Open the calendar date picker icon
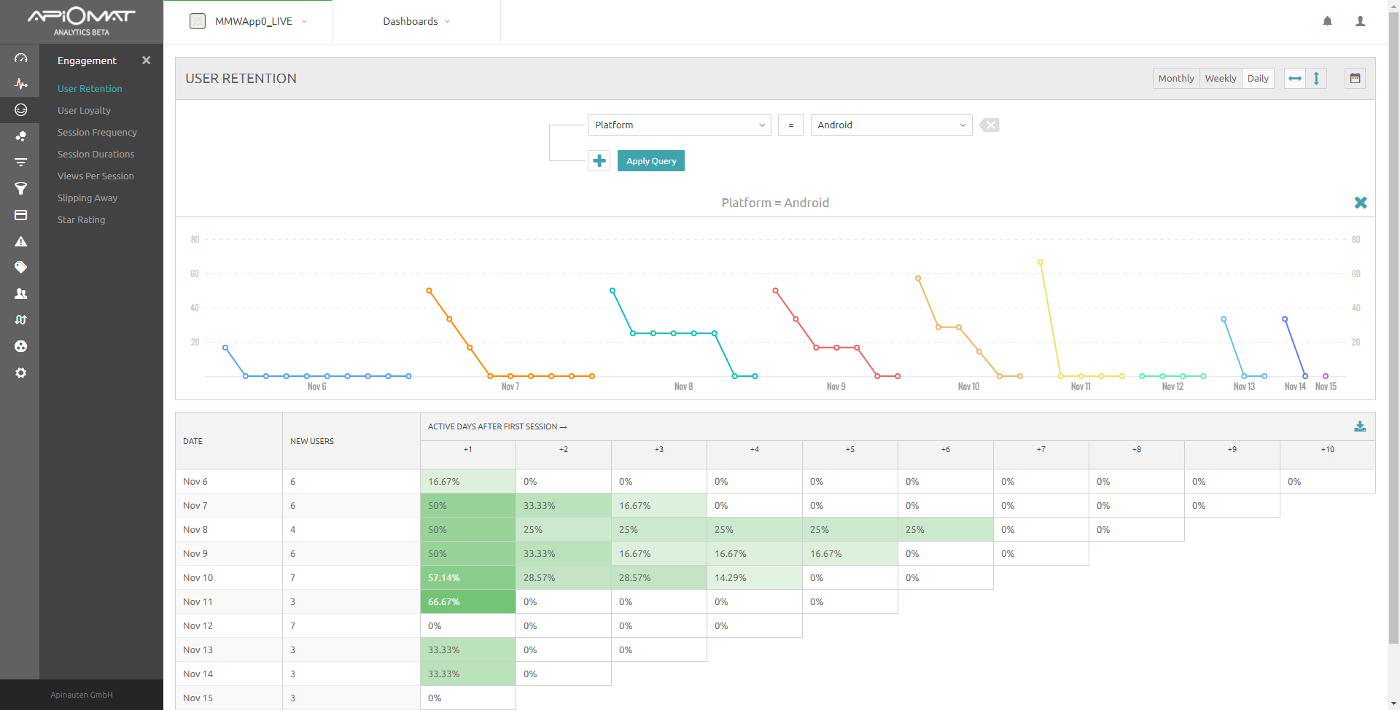1400x710 pixels. point(1355,78)
